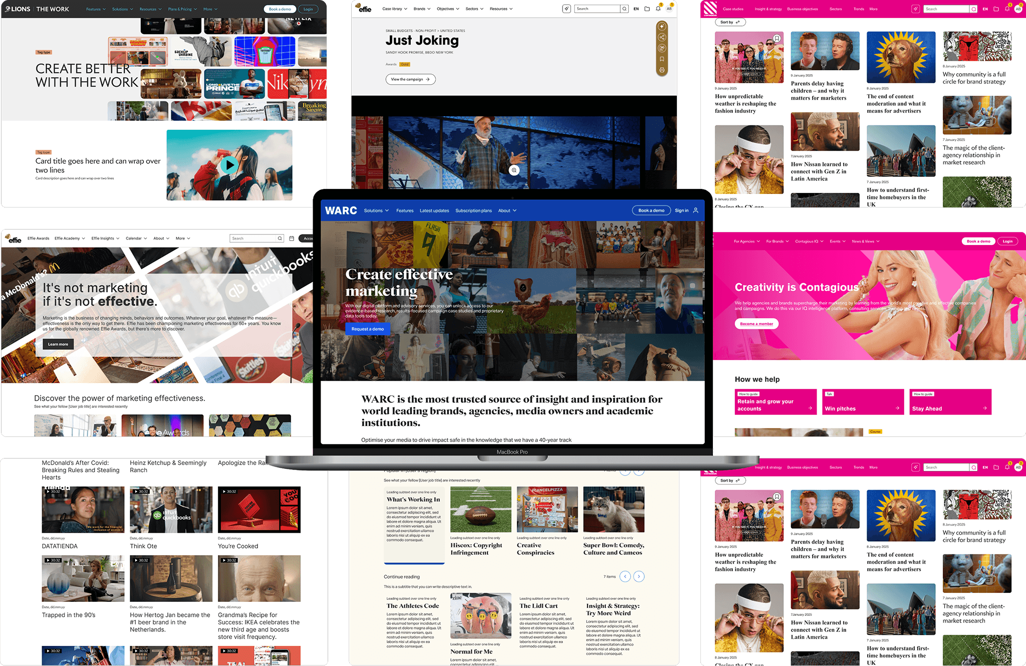This screenshot has width=1026, height=666.
Task: Click the AI sparkle icon atop the gold toolbar
Action: [662, 26]
